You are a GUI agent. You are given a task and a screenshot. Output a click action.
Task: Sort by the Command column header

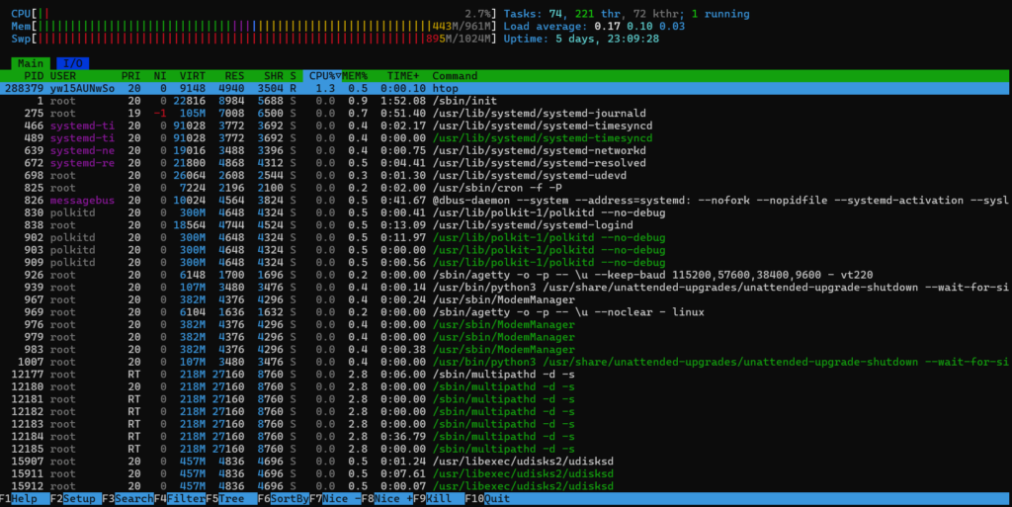point(455,75)
